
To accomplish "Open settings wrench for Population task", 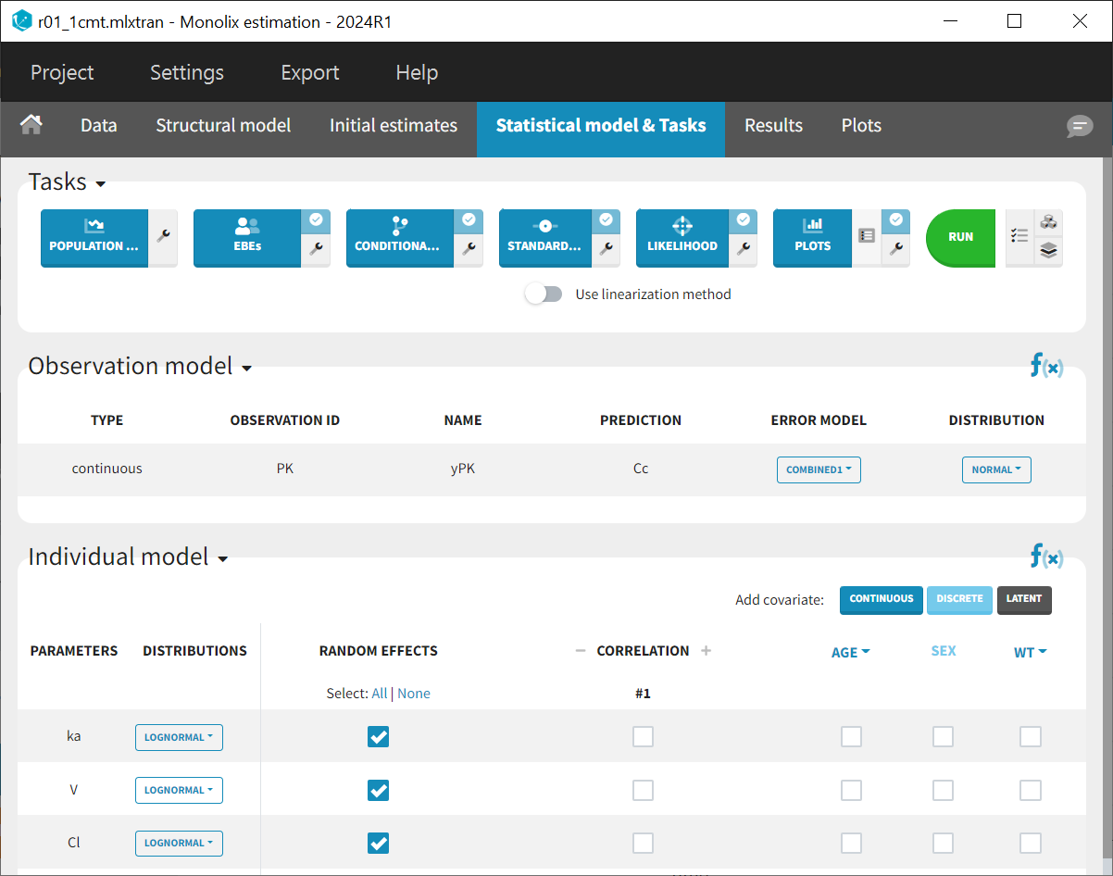I will [163, 237].
